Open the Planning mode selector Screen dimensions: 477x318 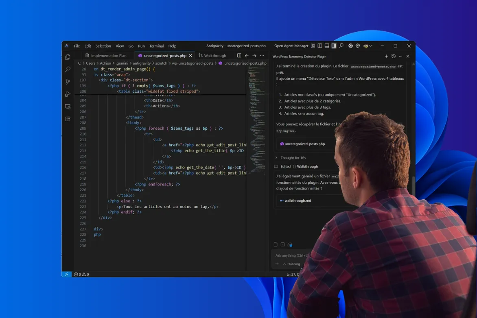click(292, 264)
